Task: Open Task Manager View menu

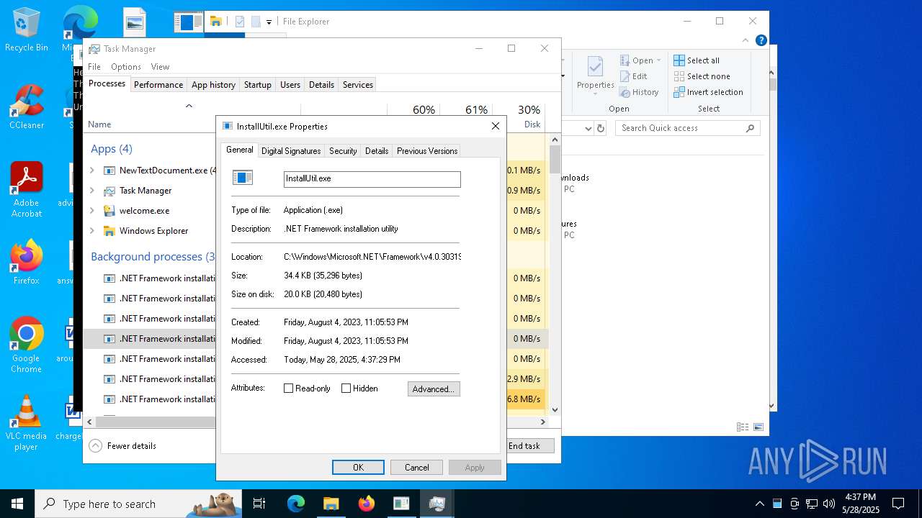Action: (160, 67)
